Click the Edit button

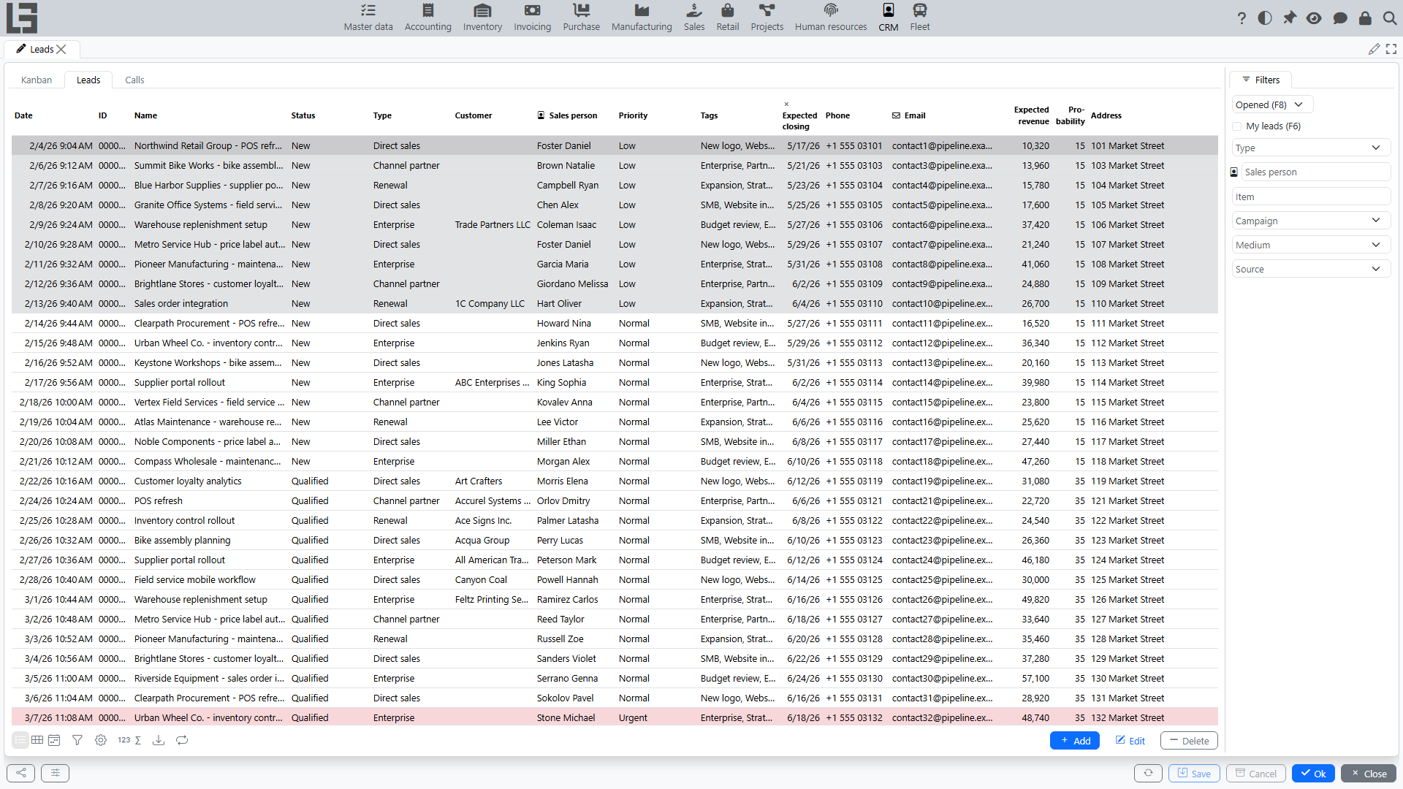tap(1130, 741)
